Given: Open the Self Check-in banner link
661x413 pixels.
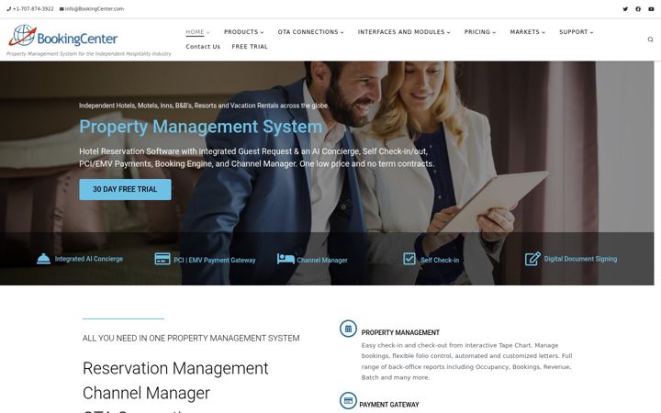Looking at the screenshot, I should (x=440, y=261).
